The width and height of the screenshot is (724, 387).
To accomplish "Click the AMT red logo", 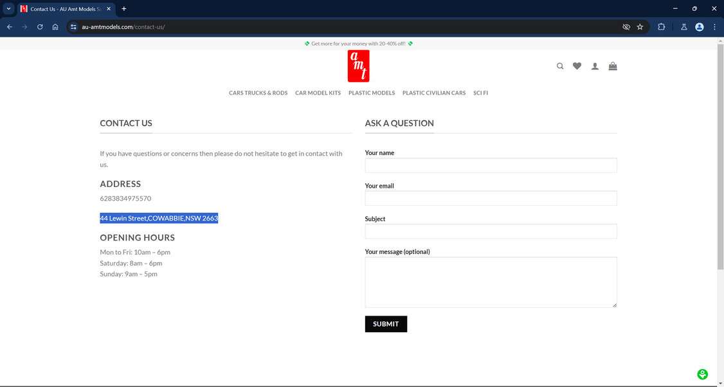I will click(x=358, y=66).
